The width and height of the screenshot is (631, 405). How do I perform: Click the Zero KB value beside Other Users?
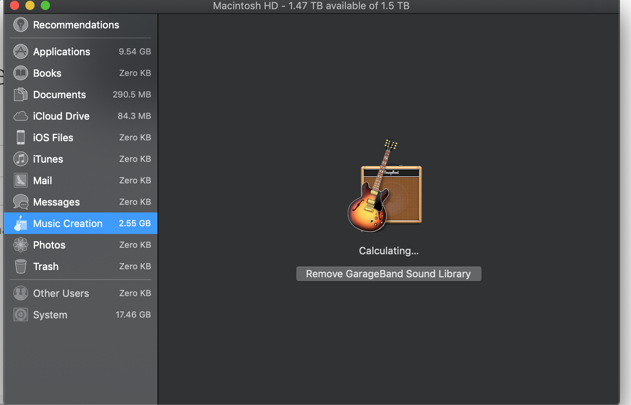pos(135,293)
